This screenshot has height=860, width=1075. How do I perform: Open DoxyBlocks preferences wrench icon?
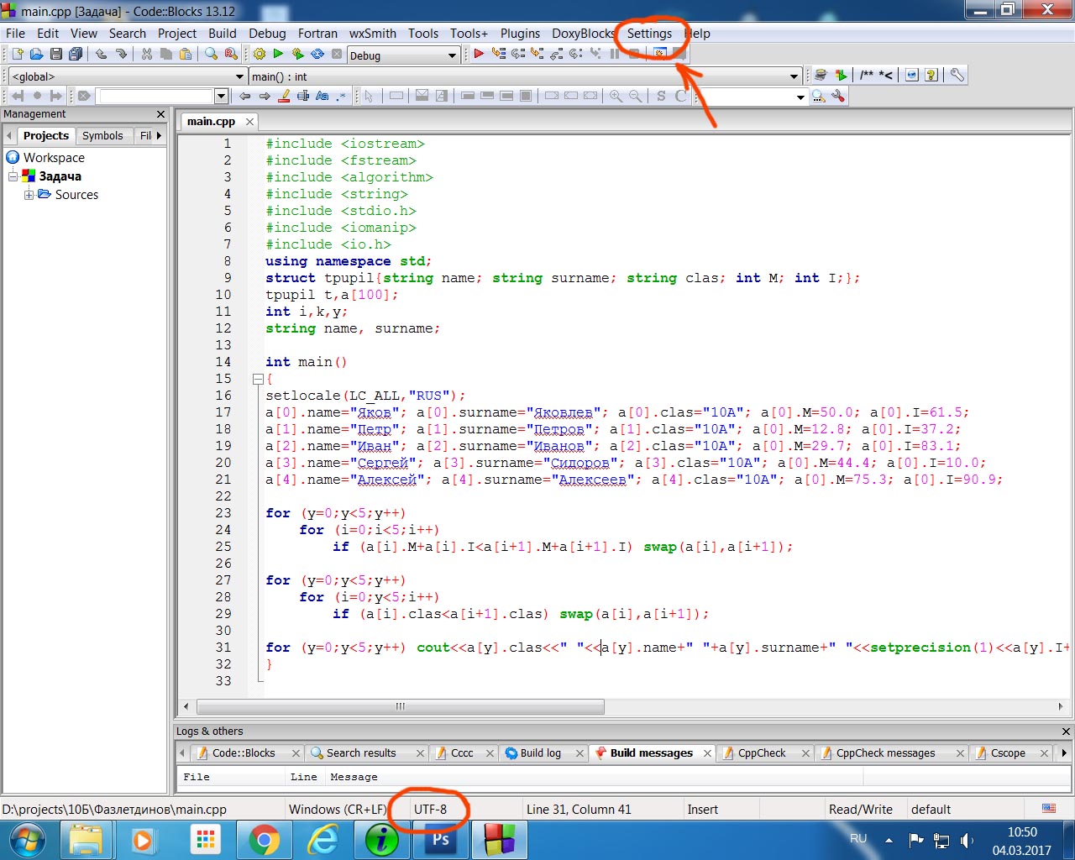(957, 76)
